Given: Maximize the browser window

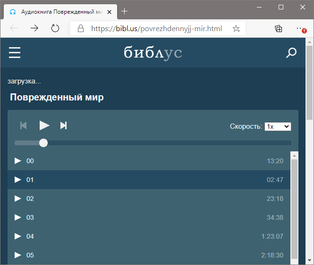Looking at the screenshot, I should (281, 7).
